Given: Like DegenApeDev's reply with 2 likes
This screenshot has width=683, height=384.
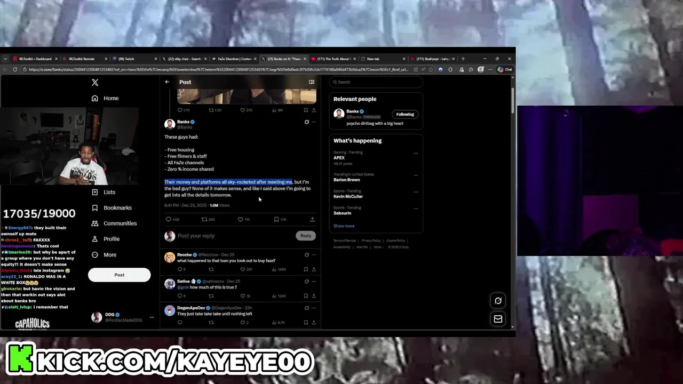Looking at the screenshot, I should [x=244, y=323].
